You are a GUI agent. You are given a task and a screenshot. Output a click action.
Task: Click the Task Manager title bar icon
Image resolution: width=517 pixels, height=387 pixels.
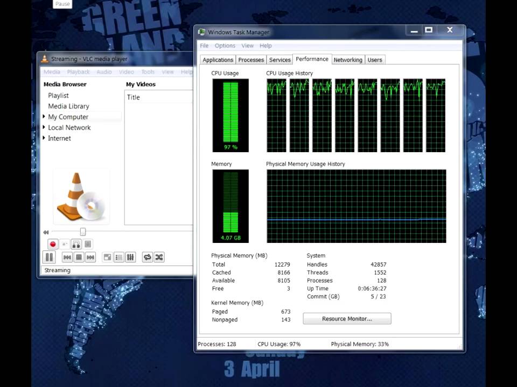201,32
